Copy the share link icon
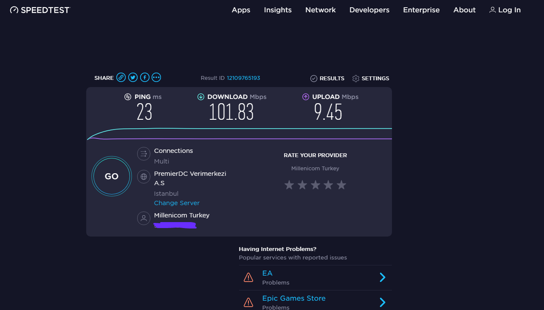The width and height of the screenshot is (544, 310). pyautogui.click(x=121, y=77)
